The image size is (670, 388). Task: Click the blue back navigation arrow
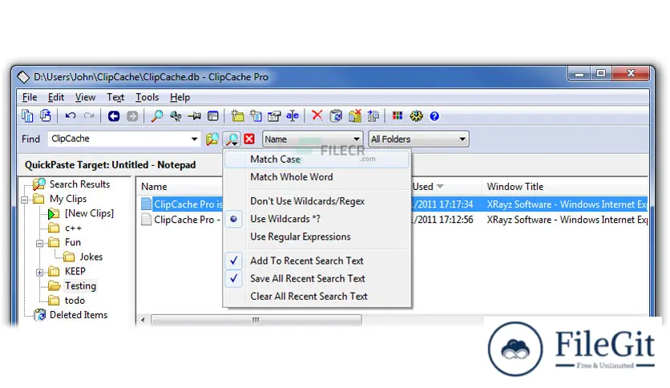point(114,116)
